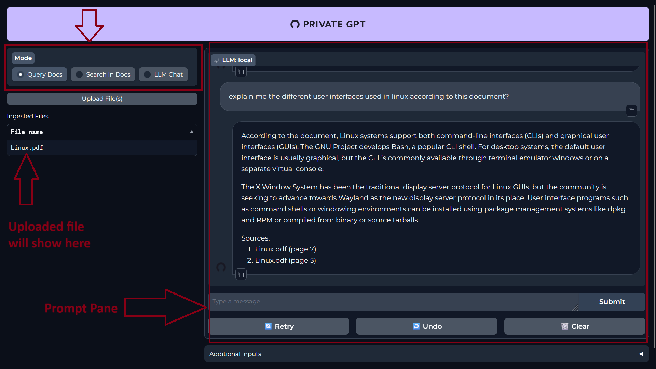The image size is (656, 369).
Task: Click the Submit button
Action: point(612,301)
